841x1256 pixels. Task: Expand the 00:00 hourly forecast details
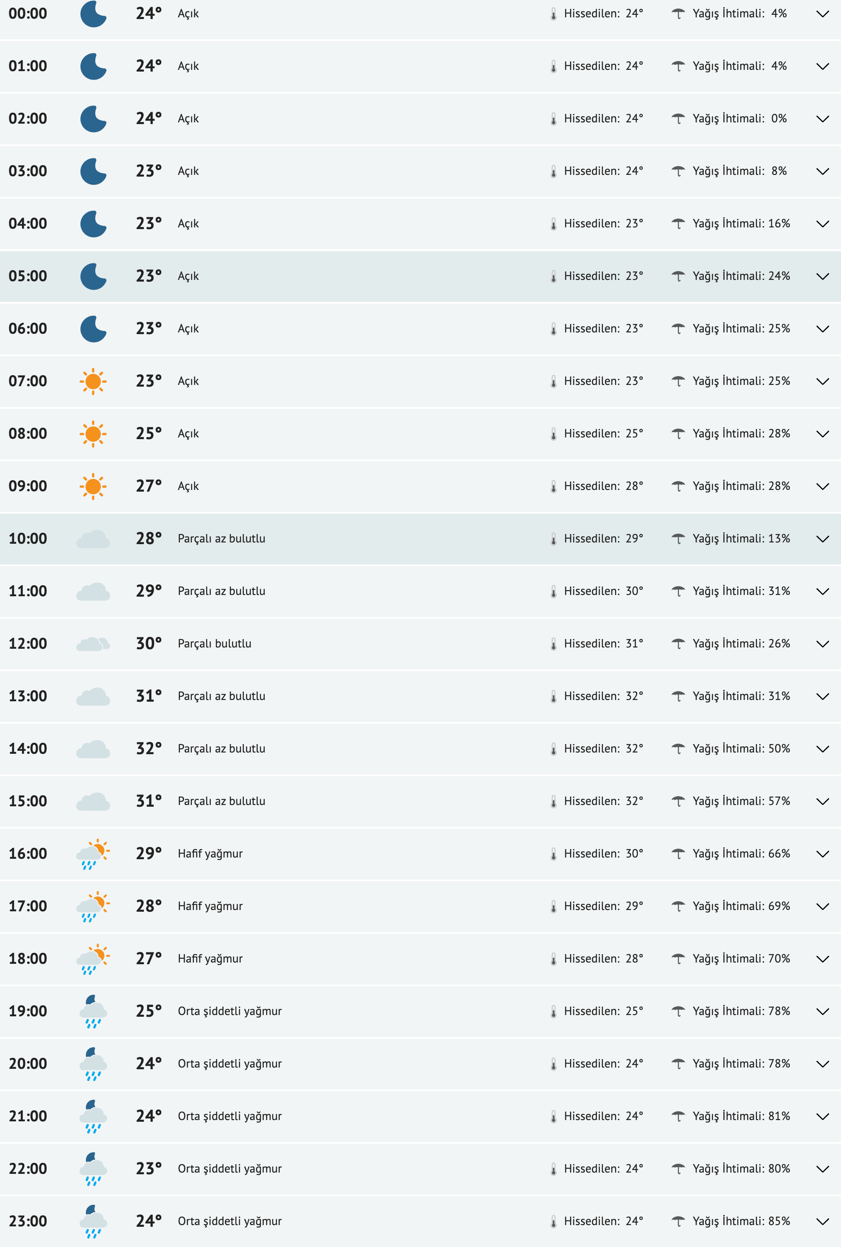pos(822,14)
